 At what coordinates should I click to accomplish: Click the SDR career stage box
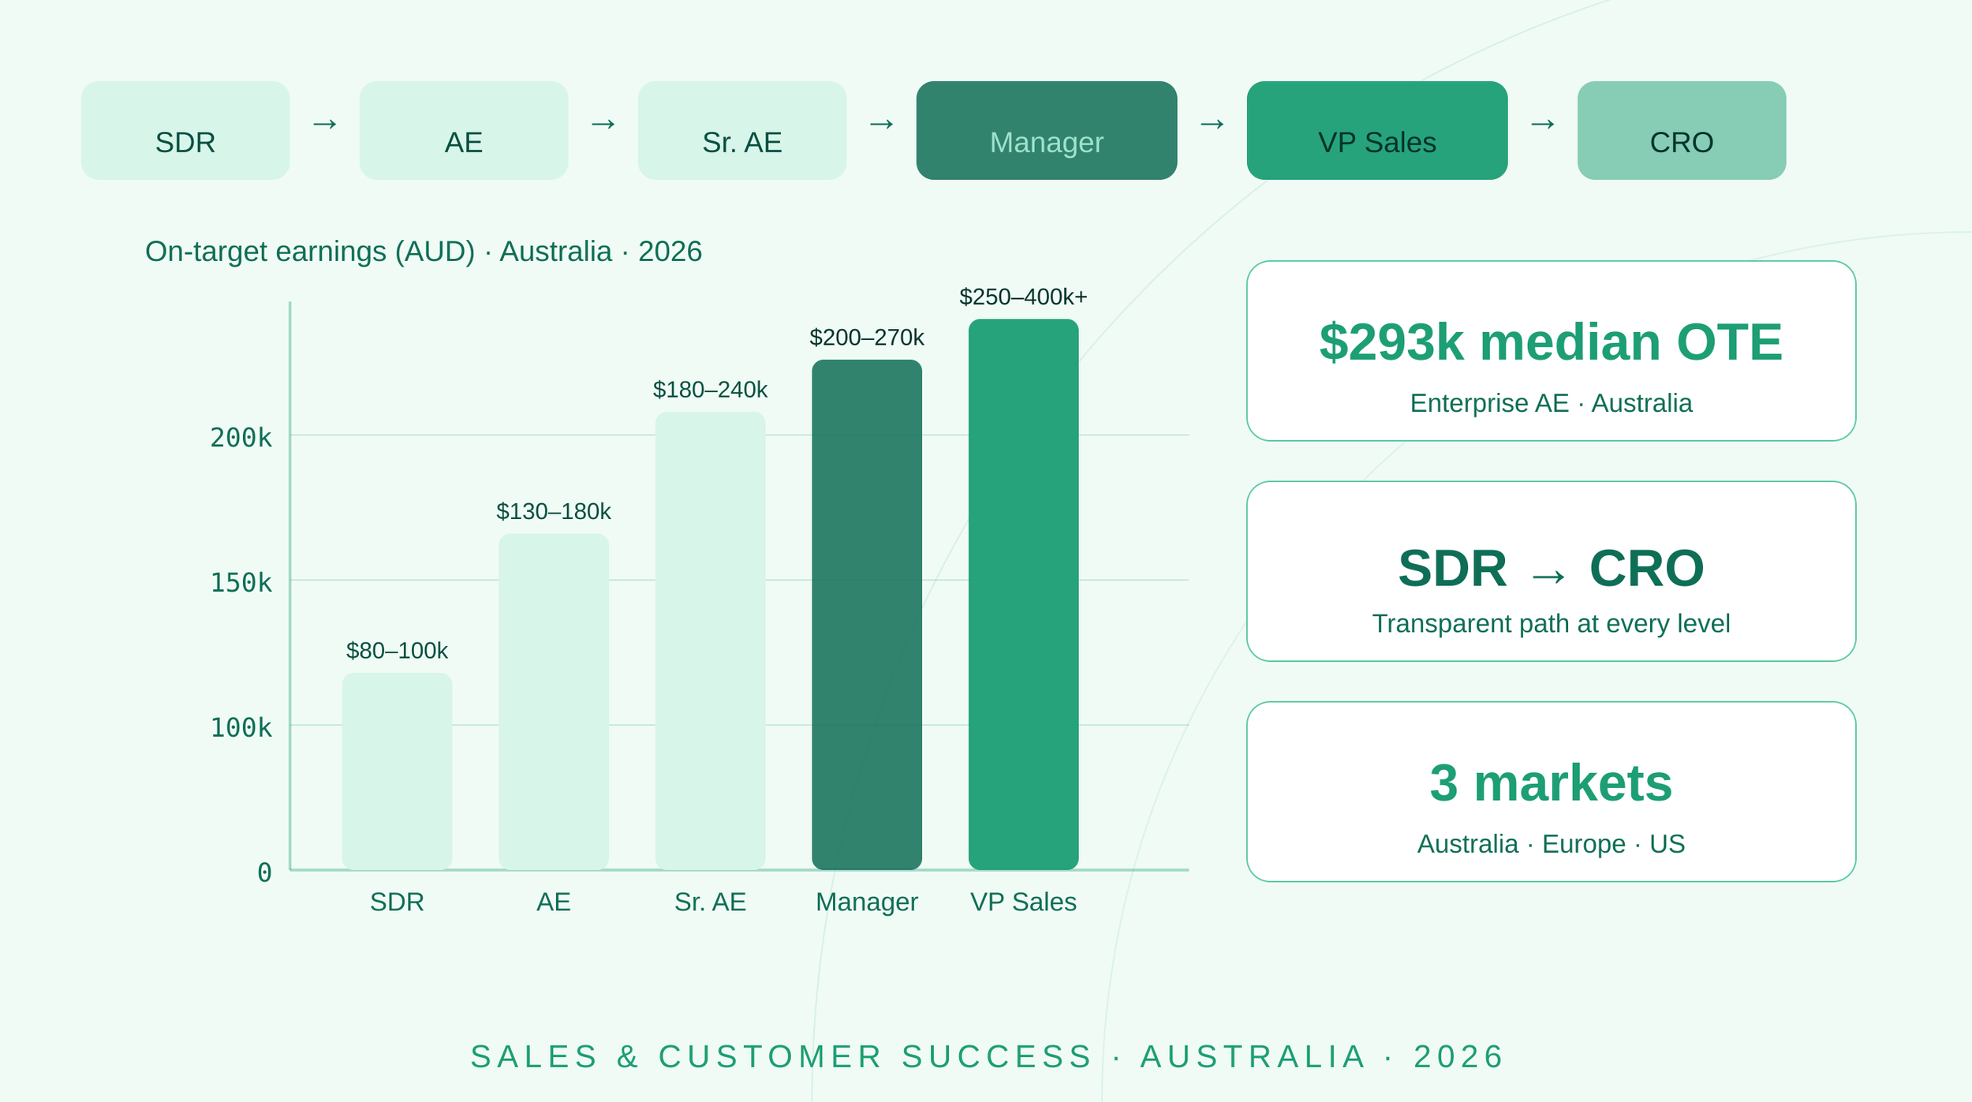tap(185, 130)
